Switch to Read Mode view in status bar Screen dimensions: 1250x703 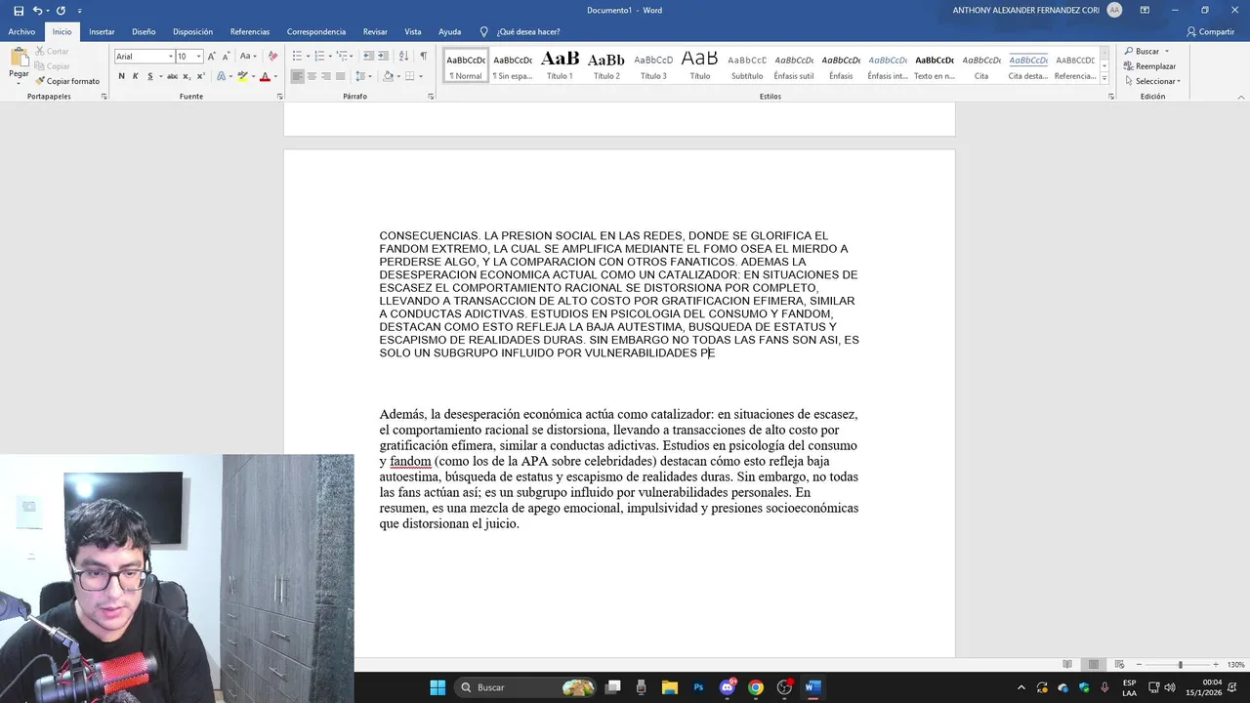(1067, 665)
